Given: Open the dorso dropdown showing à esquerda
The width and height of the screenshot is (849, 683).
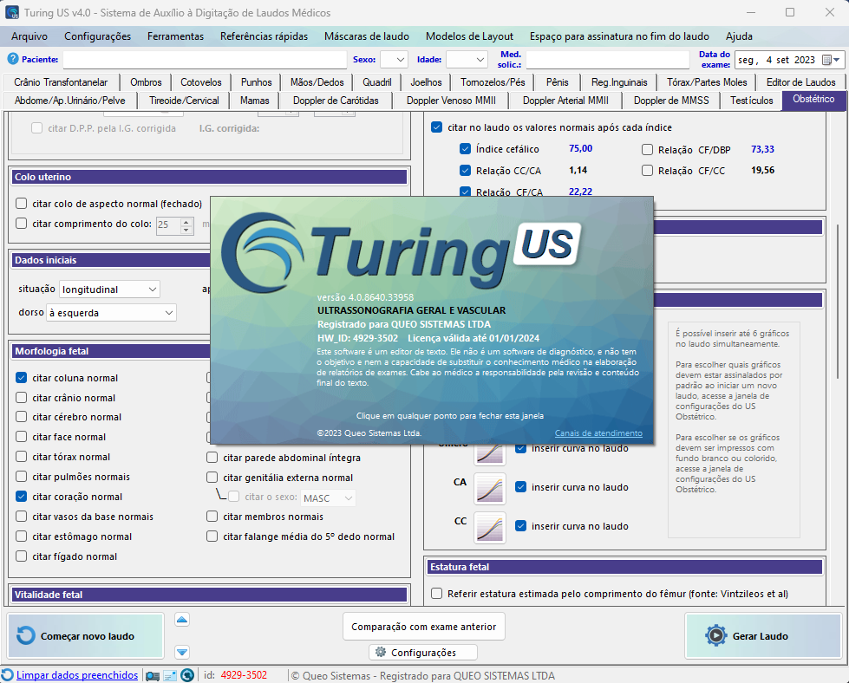Looking at the screenshot, I should [111, 313].
